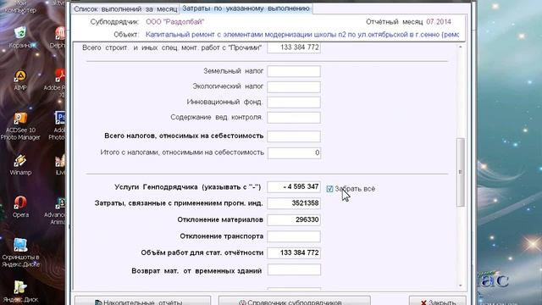Viewport: 542px width, 305px height.
Task: Click the Всего налогов, относимых на себестоимость field
Action: [x=294, y=136]
